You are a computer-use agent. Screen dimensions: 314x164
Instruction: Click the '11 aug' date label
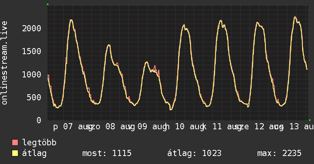227,127
